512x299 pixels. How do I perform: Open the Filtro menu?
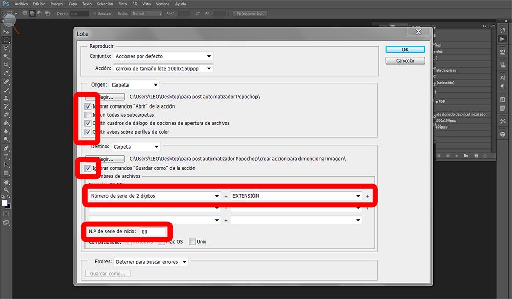click(x=123, y=4)
